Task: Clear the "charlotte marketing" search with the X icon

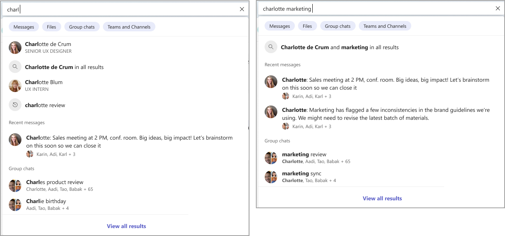Action: tap(498, 8)
